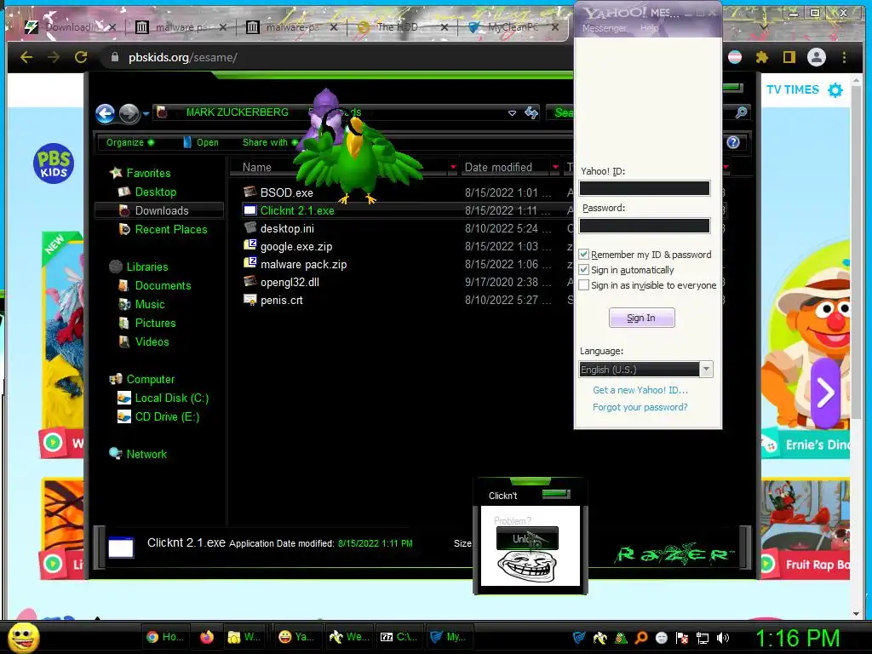Expand the Explorer address bar dropdown

pos(512,113)
